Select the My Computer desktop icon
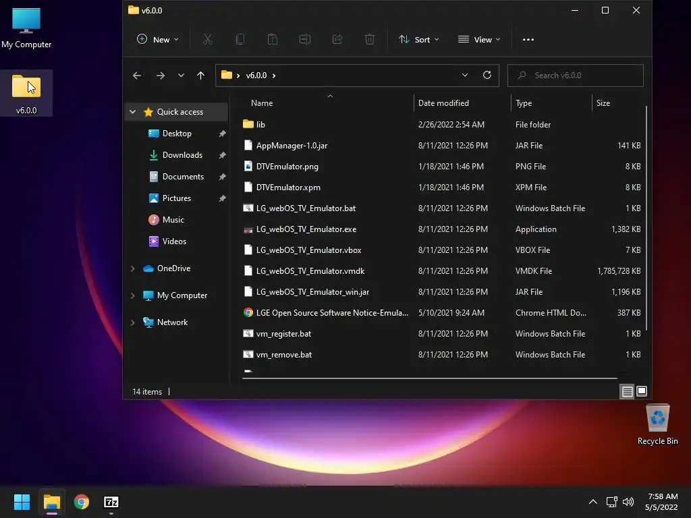Viewport: 691px width, 518px height. coord(26,28)
